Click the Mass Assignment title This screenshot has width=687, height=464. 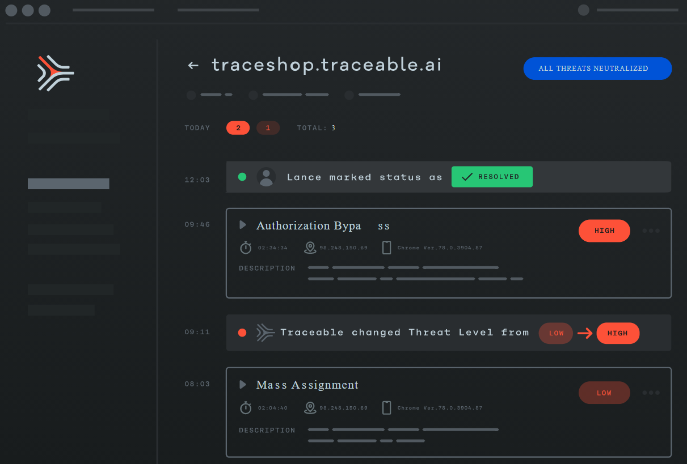pyautogui.click(x=307, y=385)
